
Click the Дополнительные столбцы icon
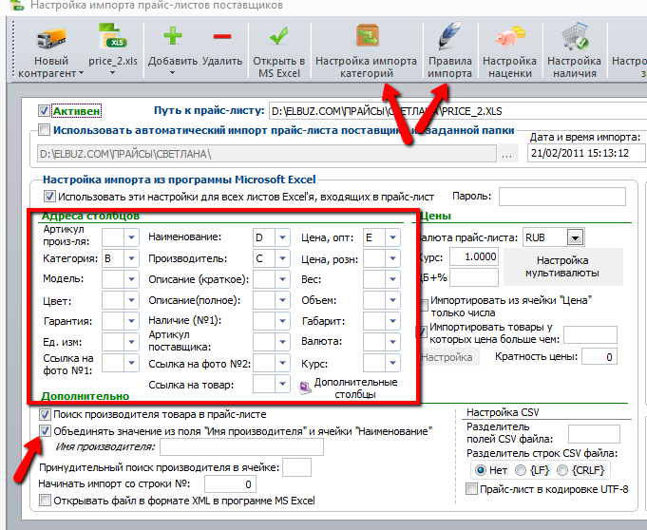(305, 388)
